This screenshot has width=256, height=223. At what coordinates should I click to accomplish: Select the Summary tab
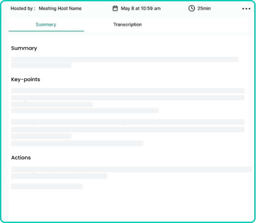tap(46, 24)
